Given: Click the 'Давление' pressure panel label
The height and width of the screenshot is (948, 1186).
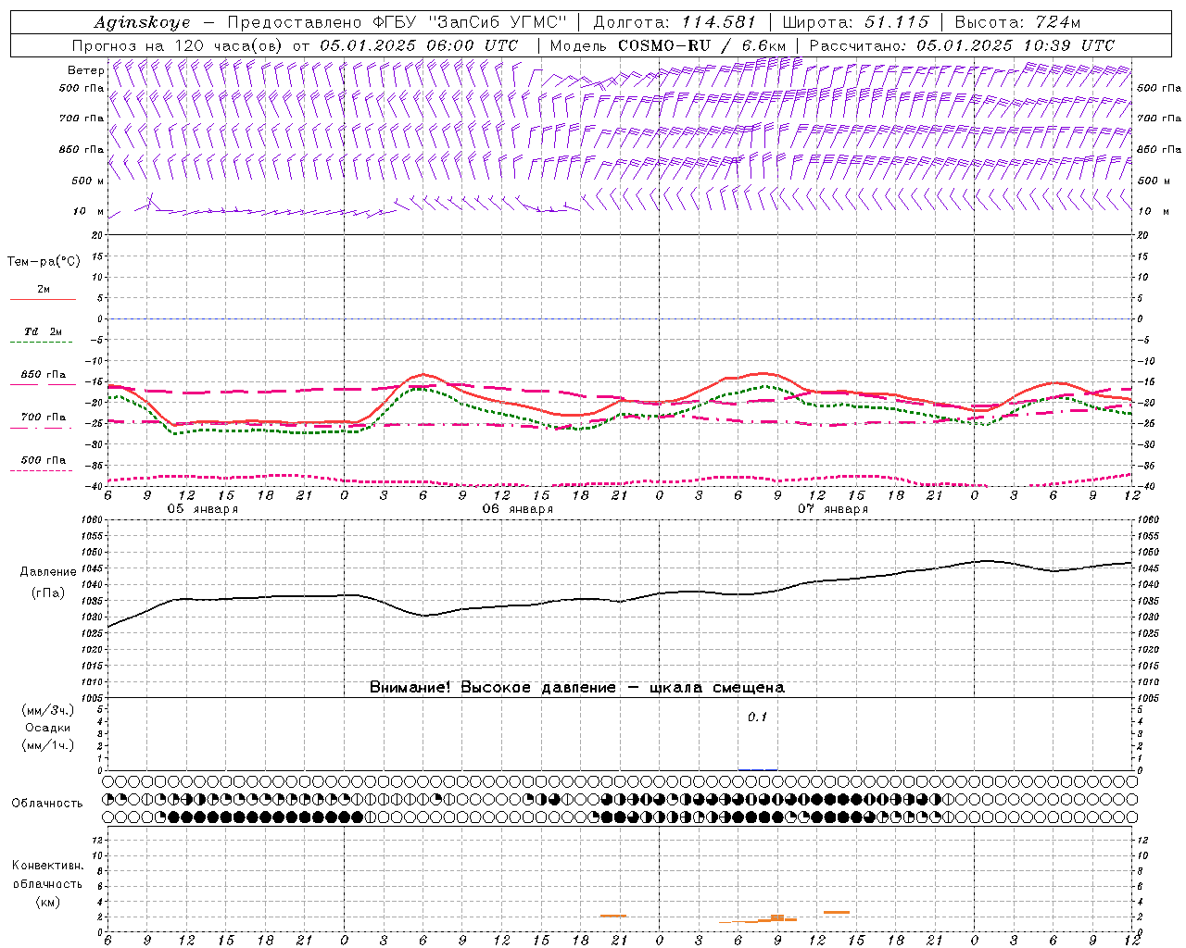Looking at the screenshot, I should point(48,572).
